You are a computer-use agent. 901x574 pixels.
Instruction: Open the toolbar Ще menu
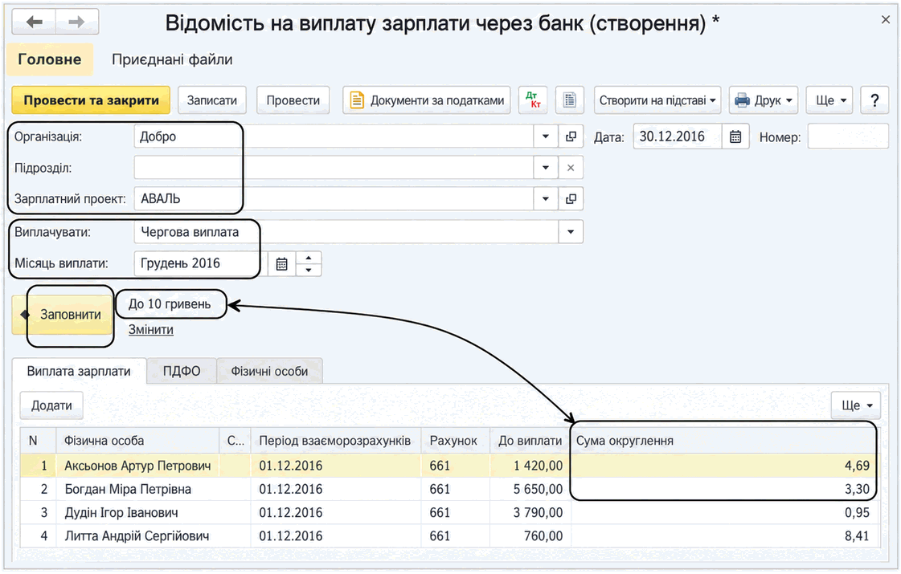(830, 100)
